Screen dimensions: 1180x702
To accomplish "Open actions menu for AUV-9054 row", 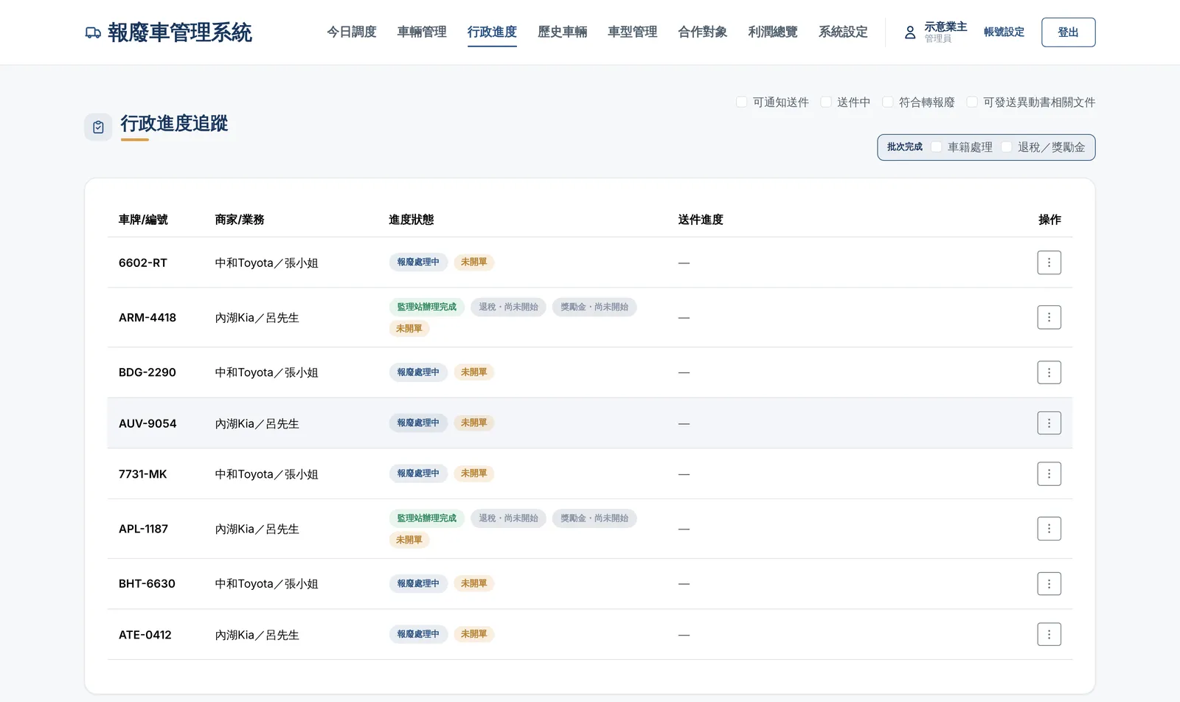I will [x=1049, y=423].
